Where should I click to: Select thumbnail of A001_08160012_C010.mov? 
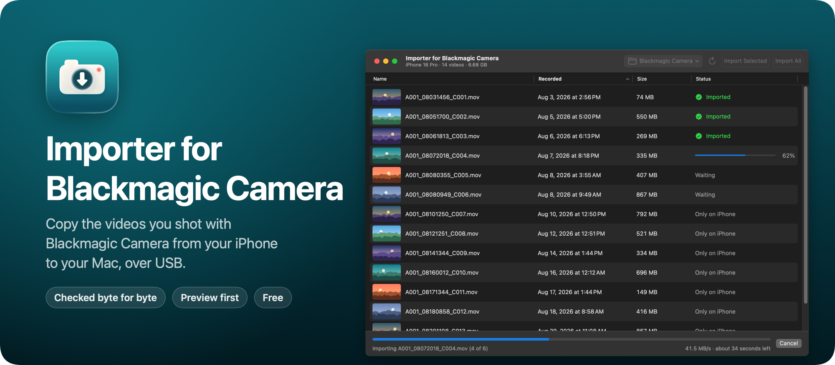click(x=387, y=272)
